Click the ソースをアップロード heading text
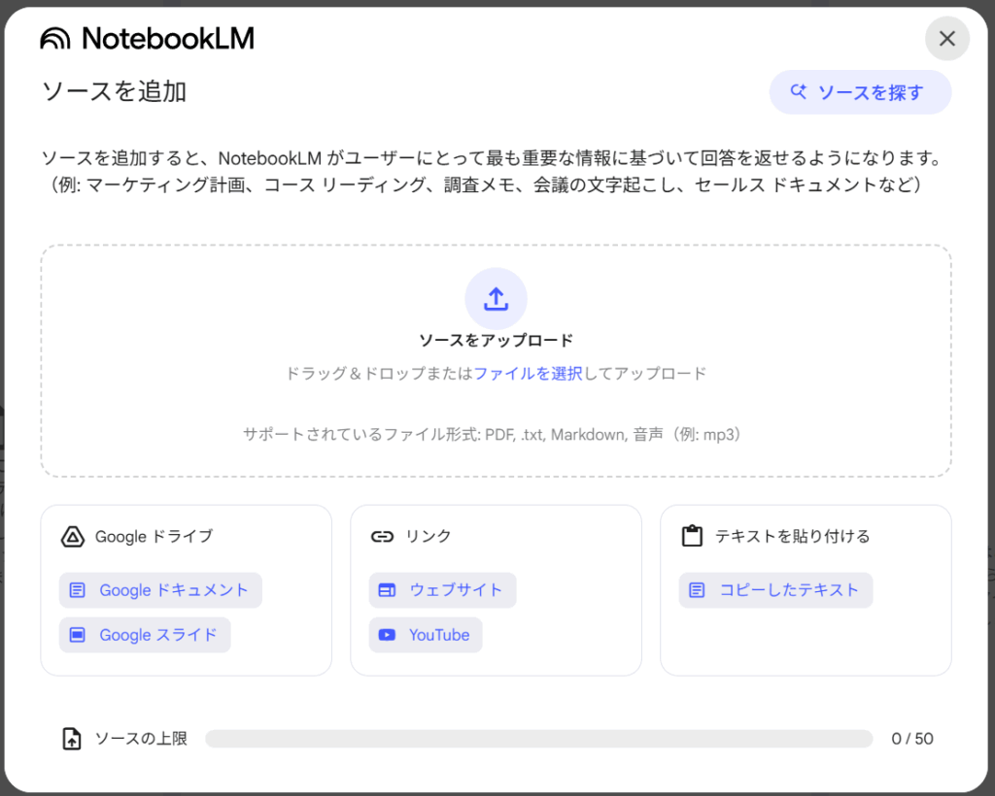995x796 pixels. 496,341
